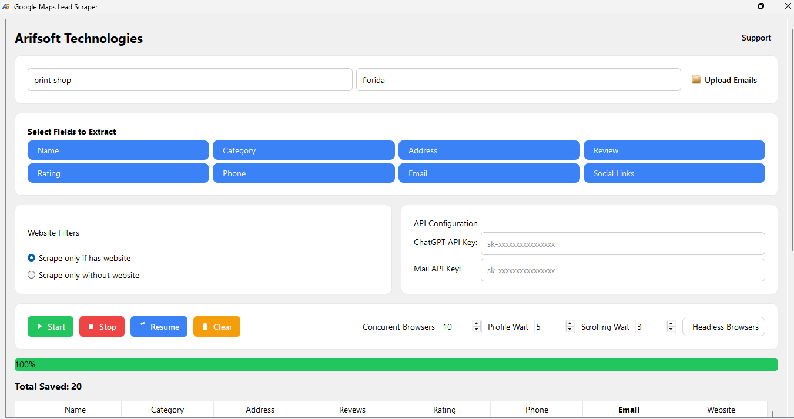Screen dimensions: 794x419
Task: Click the green 100% progress bar
Action: (396, 364)
